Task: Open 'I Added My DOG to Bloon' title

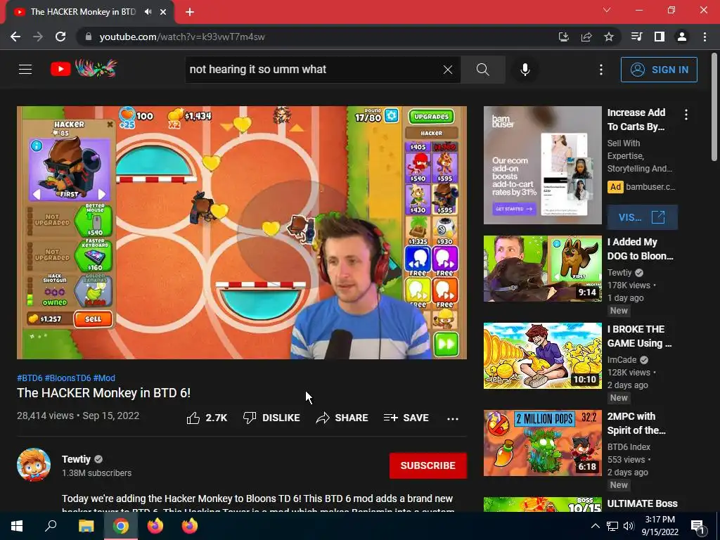Action: point(640,249)
